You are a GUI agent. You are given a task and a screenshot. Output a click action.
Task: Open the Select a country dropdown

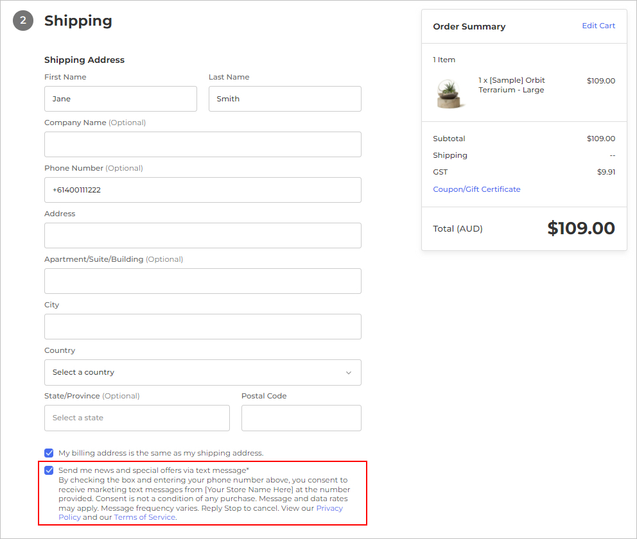(202, 372)
